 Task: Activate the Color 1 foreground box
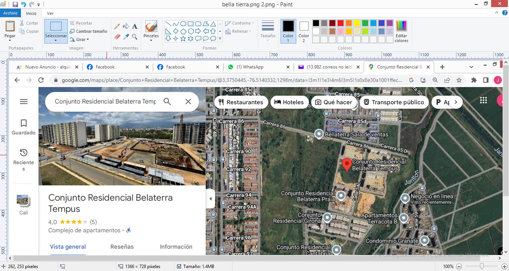288,31
